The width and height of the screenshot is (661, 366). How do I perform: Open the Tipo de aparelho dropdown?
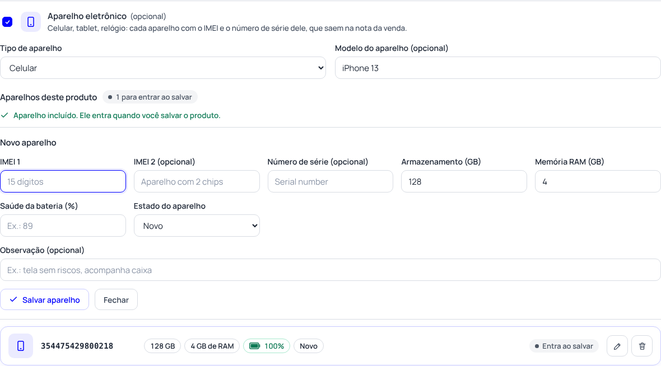point(162,68)
